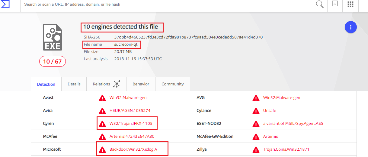This screenshot has height=157, width=368.
Task: Click the Avast detection warning icon
Action: tap(102, 98)
